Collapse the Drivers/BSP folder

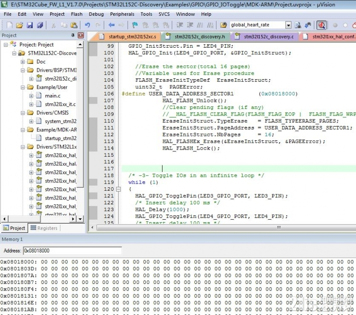[x=23, y=70]
